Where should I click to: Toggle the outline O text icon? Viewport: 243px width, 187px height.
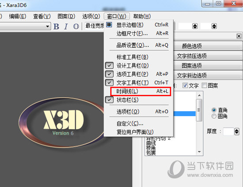click(x=76, y=26)
